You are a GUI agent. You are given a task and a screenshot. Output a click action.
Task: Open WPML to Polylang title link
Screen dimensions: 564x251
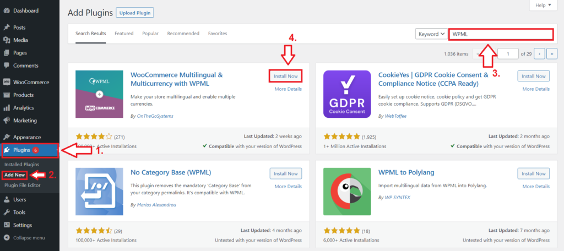(x=406, y=172)
